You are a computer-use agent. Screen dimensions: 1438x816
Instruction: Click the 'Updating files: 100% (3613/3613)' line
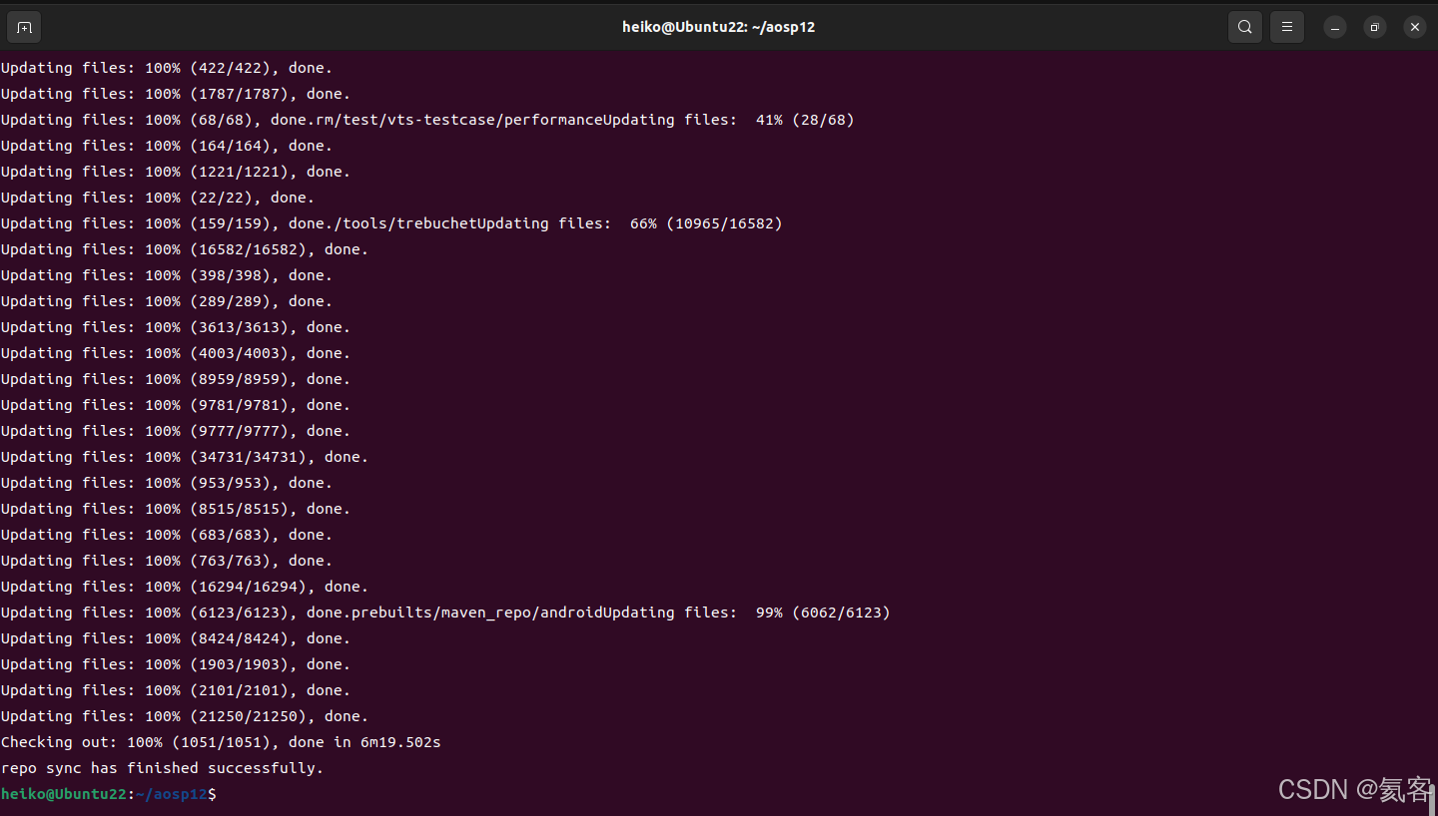(176, 327)
